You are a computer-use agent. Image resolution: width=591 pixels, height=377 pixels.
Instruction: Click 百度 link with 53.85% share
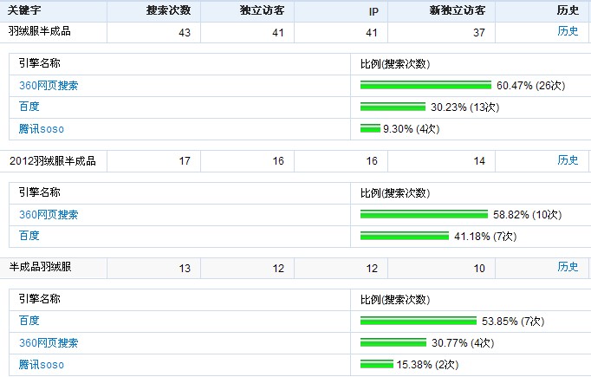[x=29, y=321]
